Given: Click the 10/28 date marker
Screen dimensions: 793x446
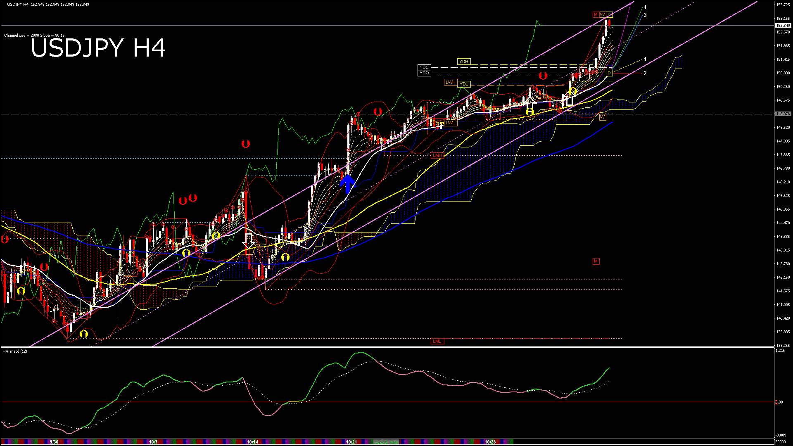Looking at the screenshot, I should point(490,442).
